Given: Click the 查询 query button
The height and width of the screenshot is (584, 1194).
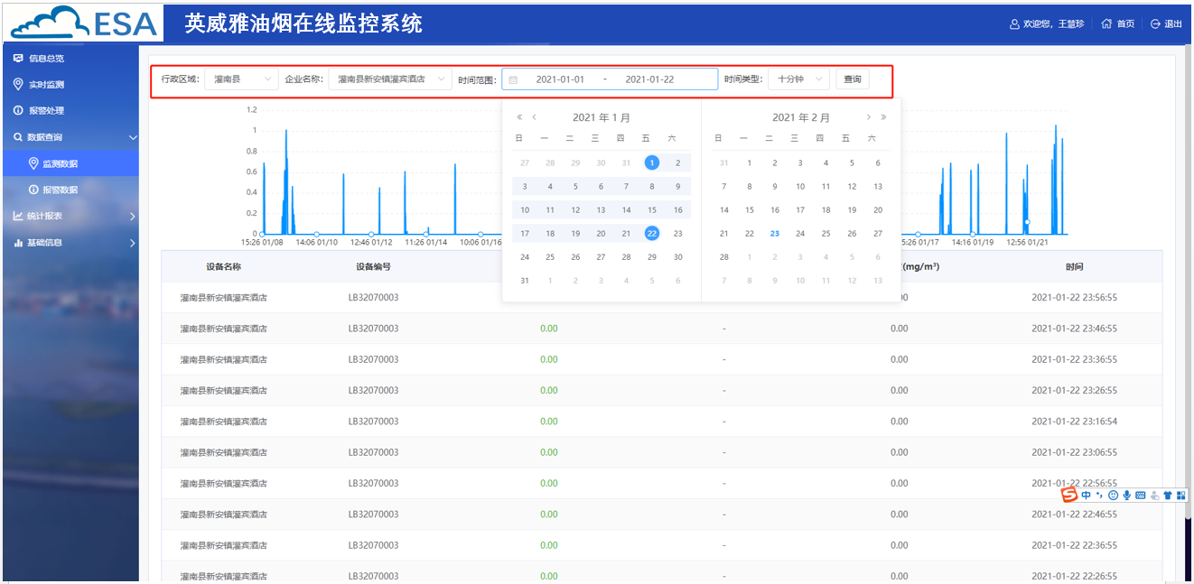Looking at the screenshot, I should pyautogui.click(x=852, y=79).
